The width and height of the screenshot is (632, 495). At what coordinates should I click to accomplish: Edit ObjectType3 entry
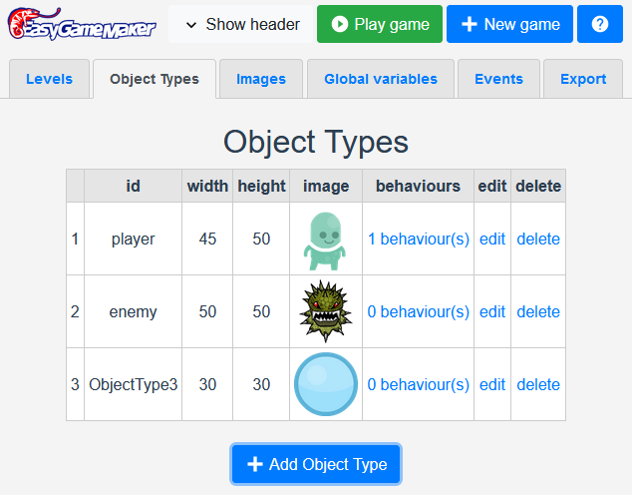[x=492, y=385]
